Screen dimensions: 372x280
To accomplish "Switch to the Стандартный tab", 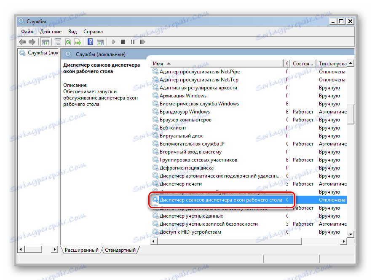I will coord(120,250).
